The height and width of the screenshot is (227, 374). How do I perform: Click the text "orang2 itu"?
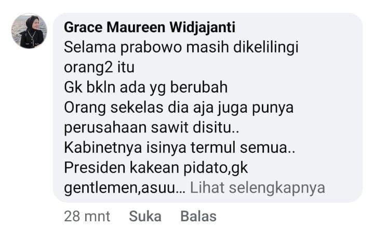(99, 68)
